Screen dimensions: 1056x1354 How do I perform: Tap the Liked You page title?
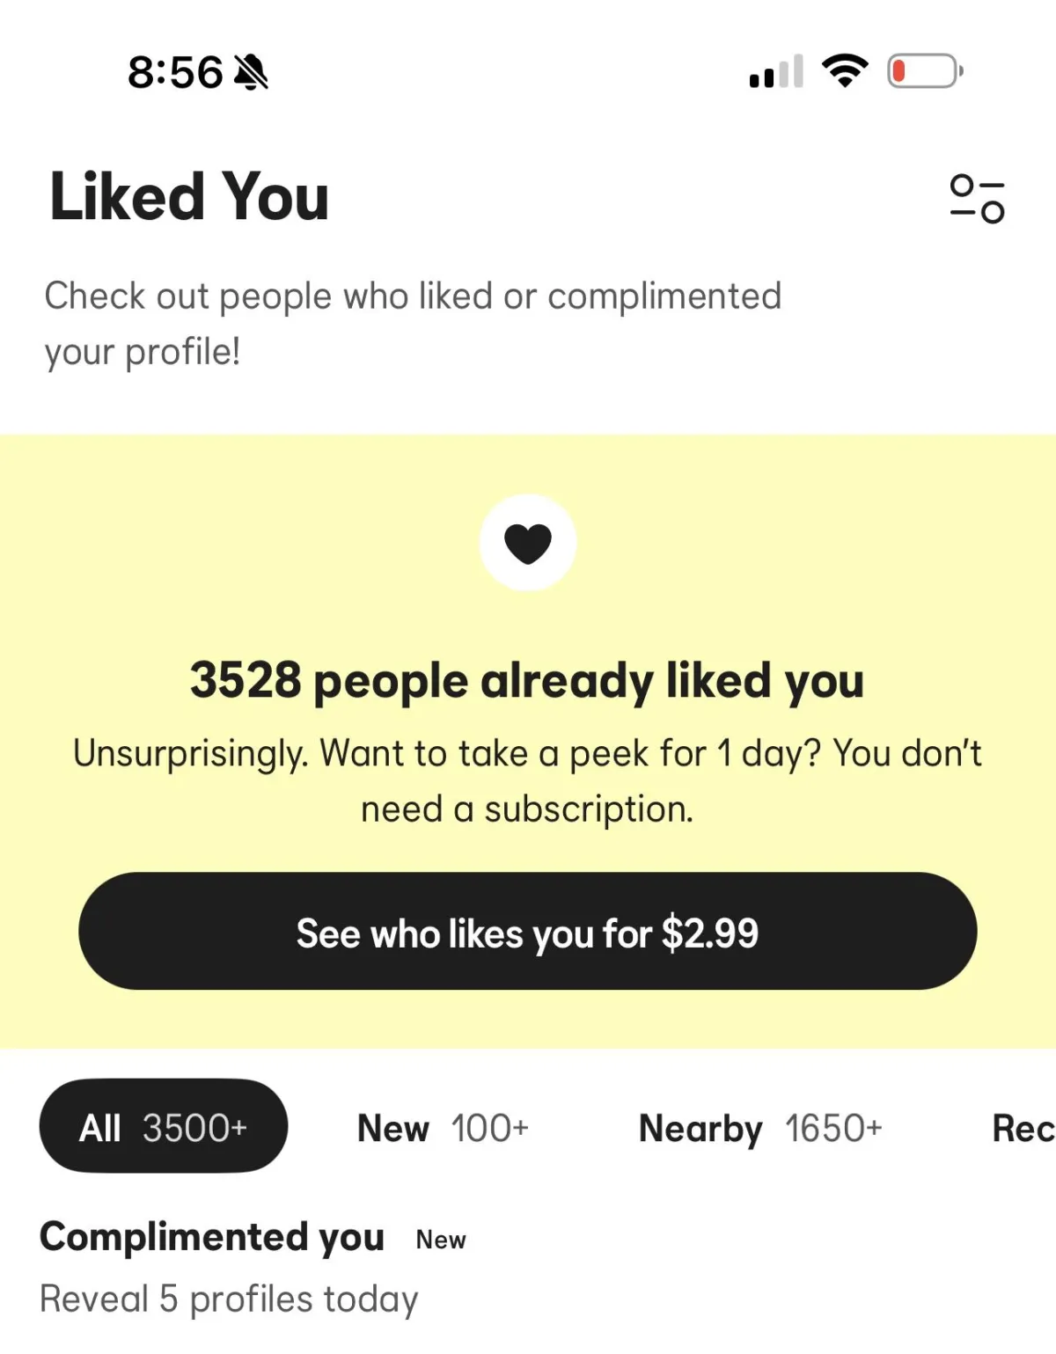click(189, 197)
